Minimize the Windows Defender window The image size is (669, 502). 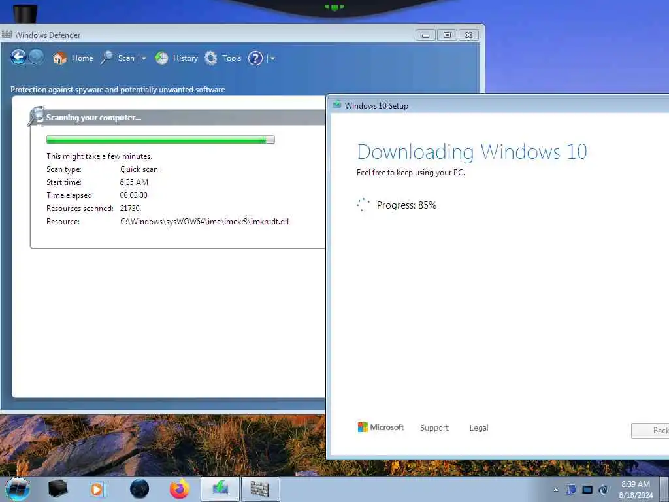[x=425, y=35]
